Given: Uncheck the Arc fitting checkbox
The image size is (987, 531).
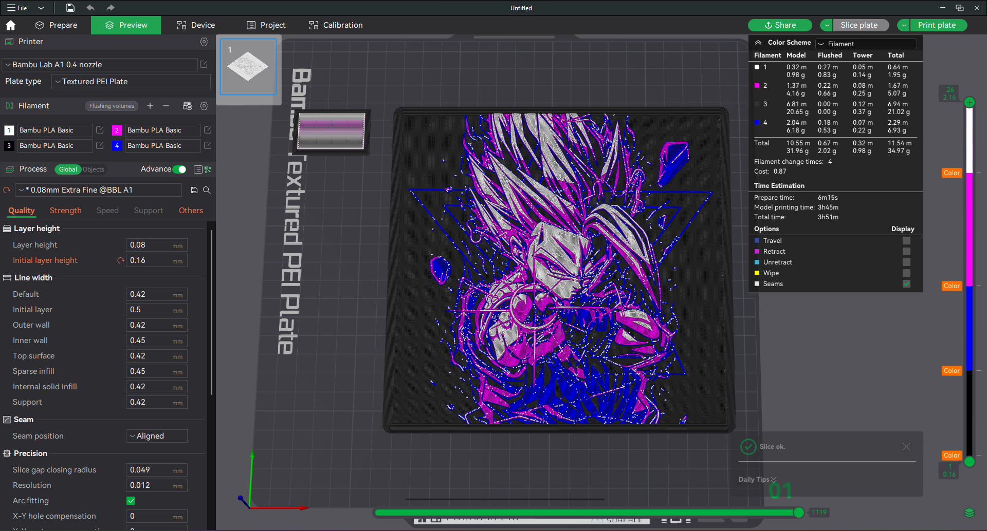Looking at the screenshot, I should [x=131, y=501].
